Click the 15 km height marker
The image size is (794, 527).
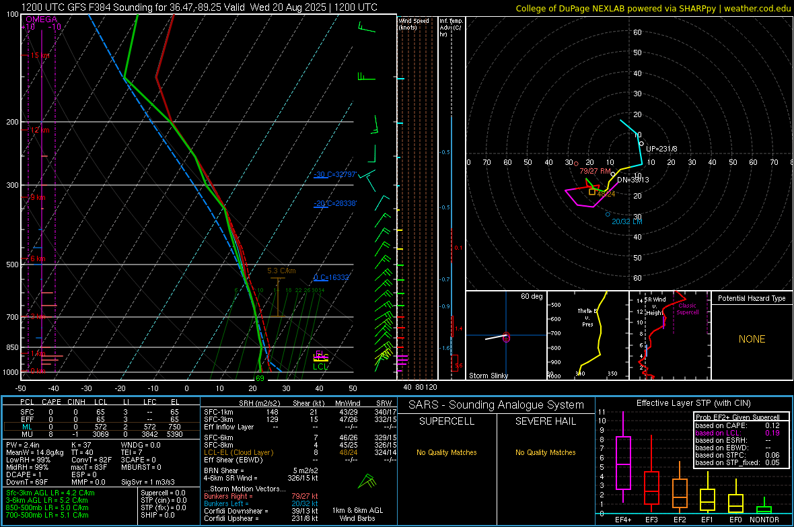(40, 55)
